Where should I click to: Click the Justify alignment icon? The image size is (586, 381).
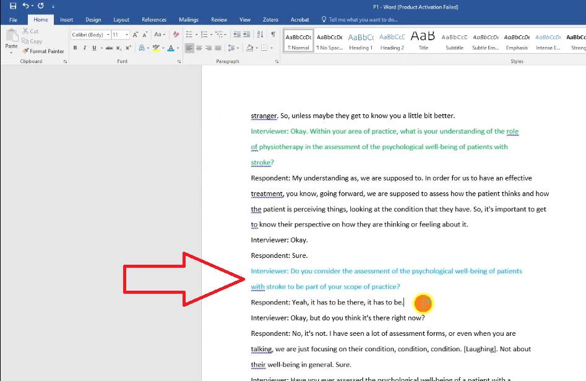click(218, 48)
